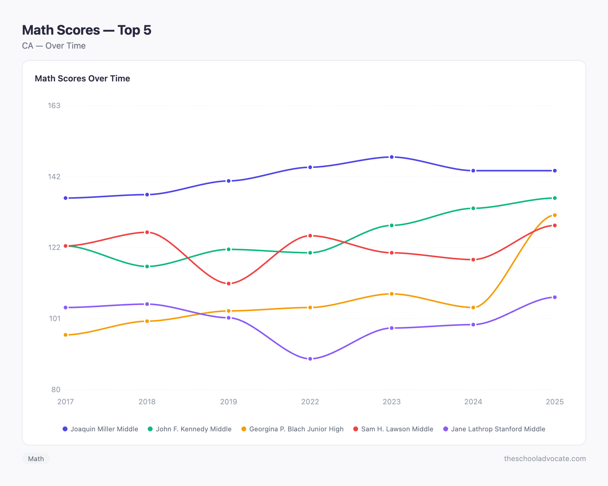
Task: Click the Math Scores Over Time chart title
Action: 82,78
